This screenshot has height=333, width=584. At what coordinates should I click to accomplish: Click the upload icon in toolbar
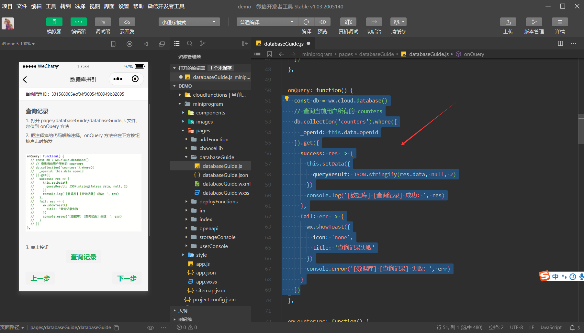pyautogui.click(x=508, y=22)
